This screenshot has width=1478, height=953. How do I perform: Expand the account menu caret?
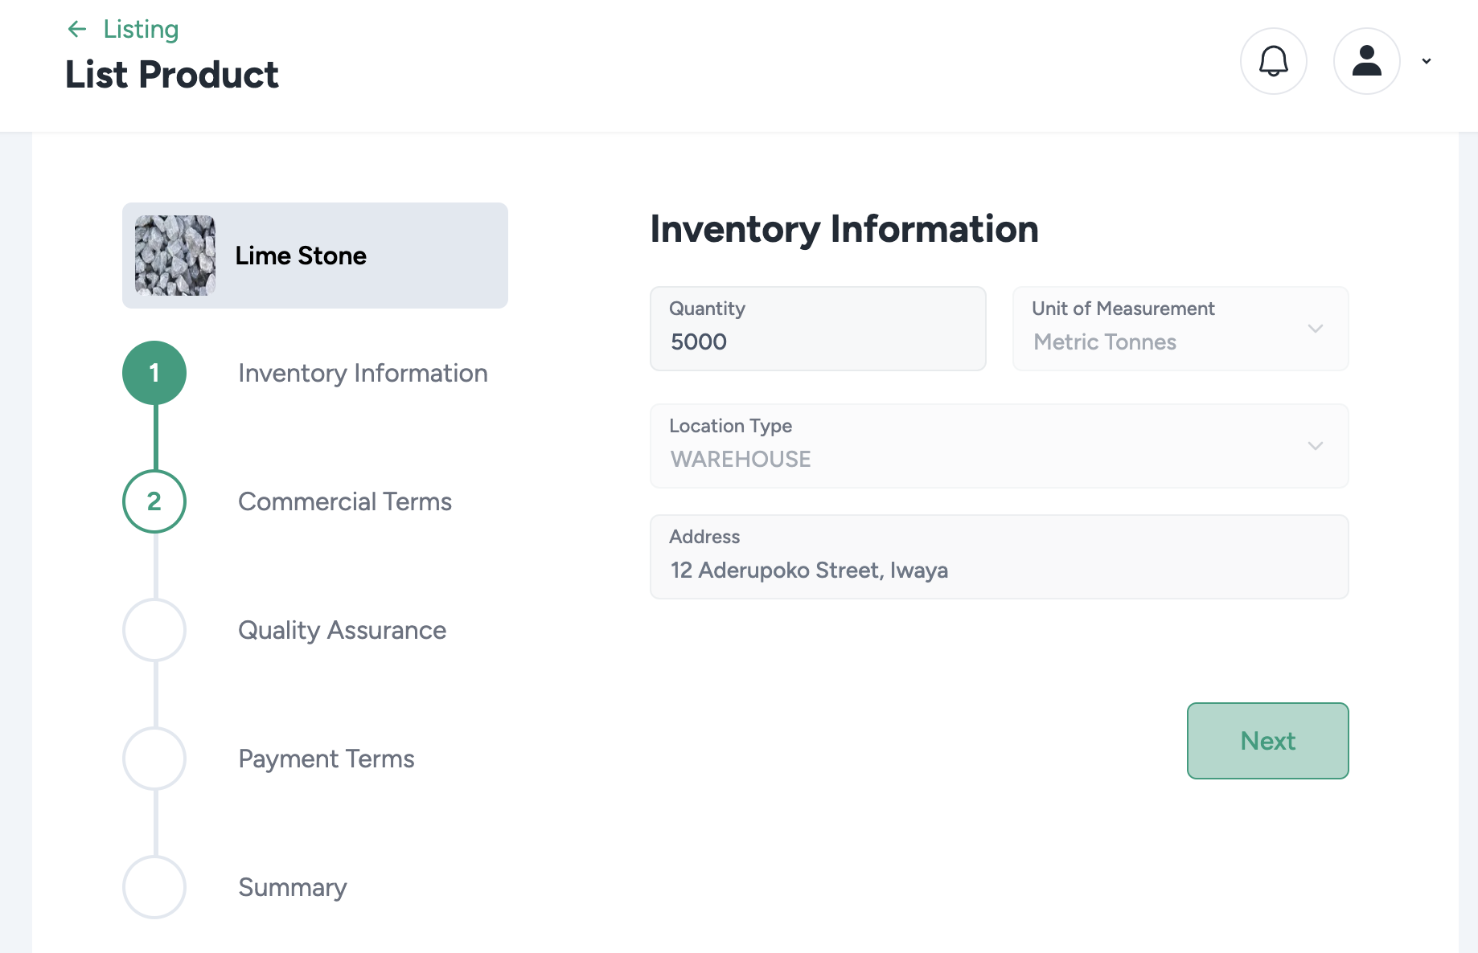click(1427, 61)
